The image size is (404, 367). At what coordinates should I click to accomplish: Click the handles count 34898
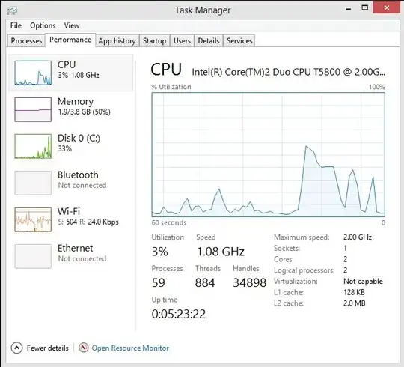[x=249, y=282]
